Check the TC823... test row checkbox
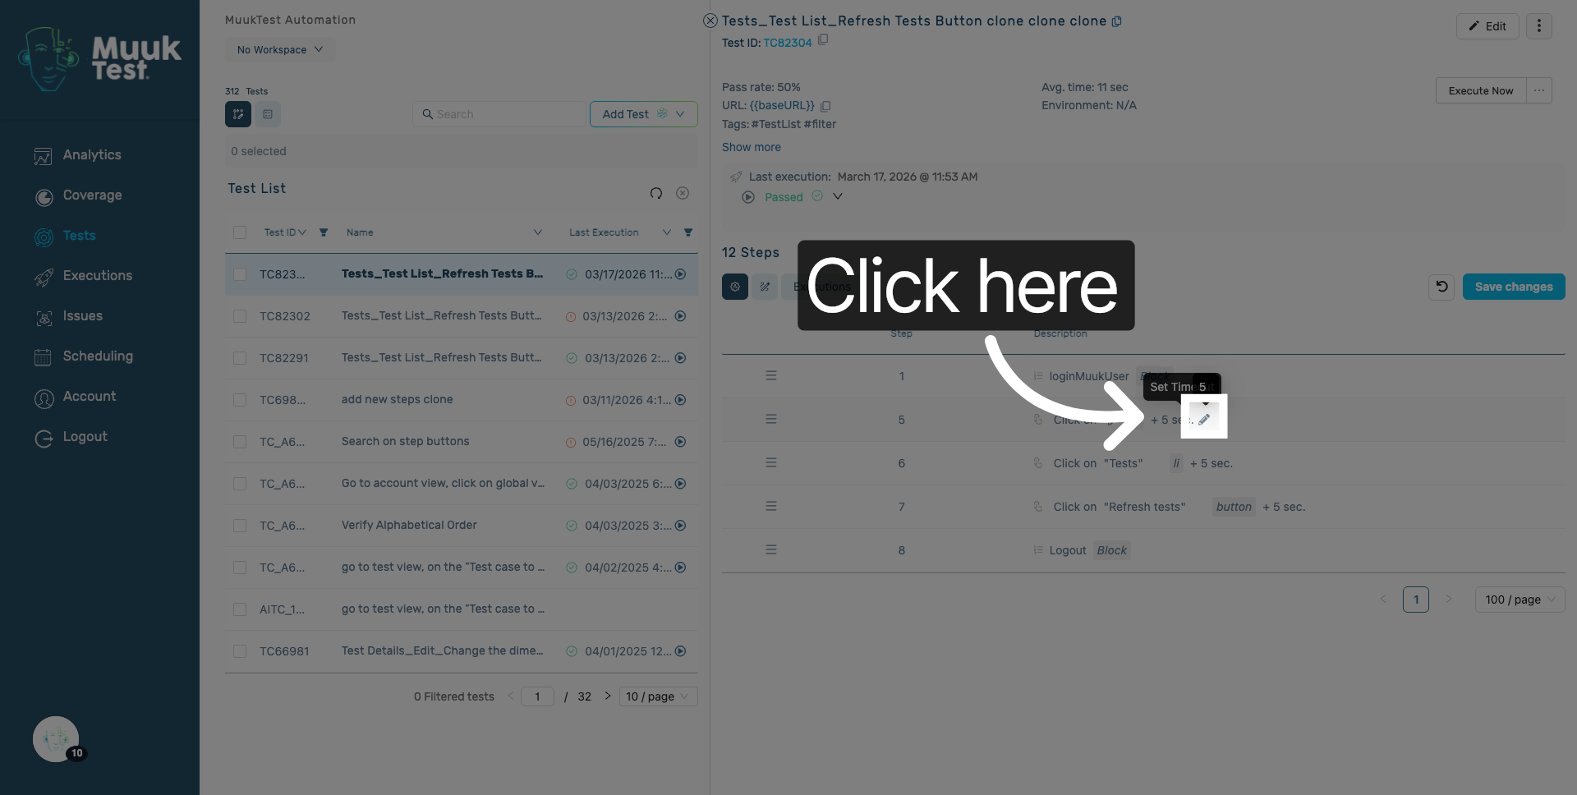The width and height of the screenshot is (1577, 795). [240, 274]
